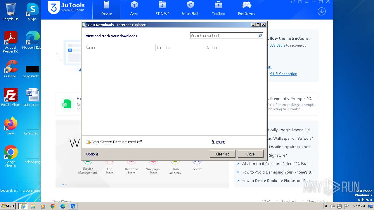Open 'What to do if Signature Failed' article
The height and width of the screenshot is (210, 374).
[277, 164]
